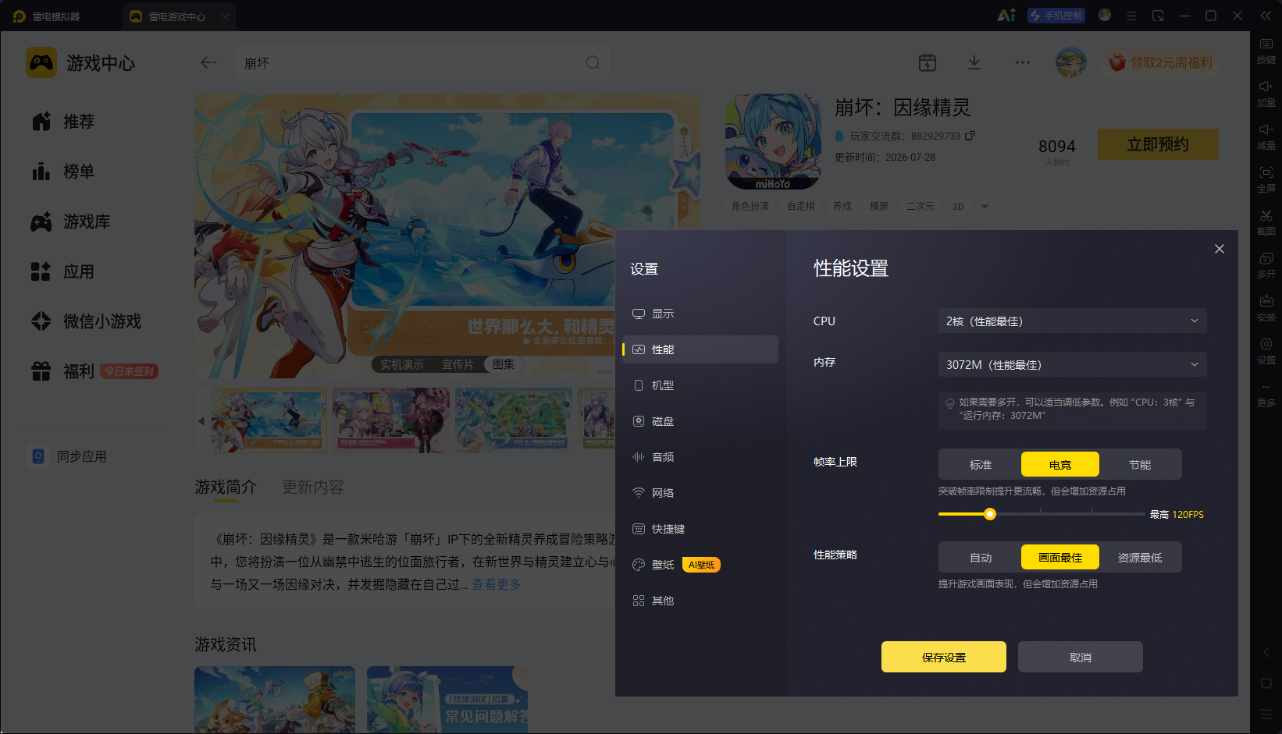
Task: Select 标准 frame rate limit
Action: 981,465
